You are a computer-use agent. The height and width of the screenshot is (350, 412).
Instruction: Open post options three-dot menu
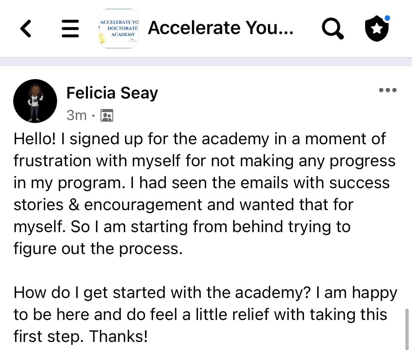388,90
